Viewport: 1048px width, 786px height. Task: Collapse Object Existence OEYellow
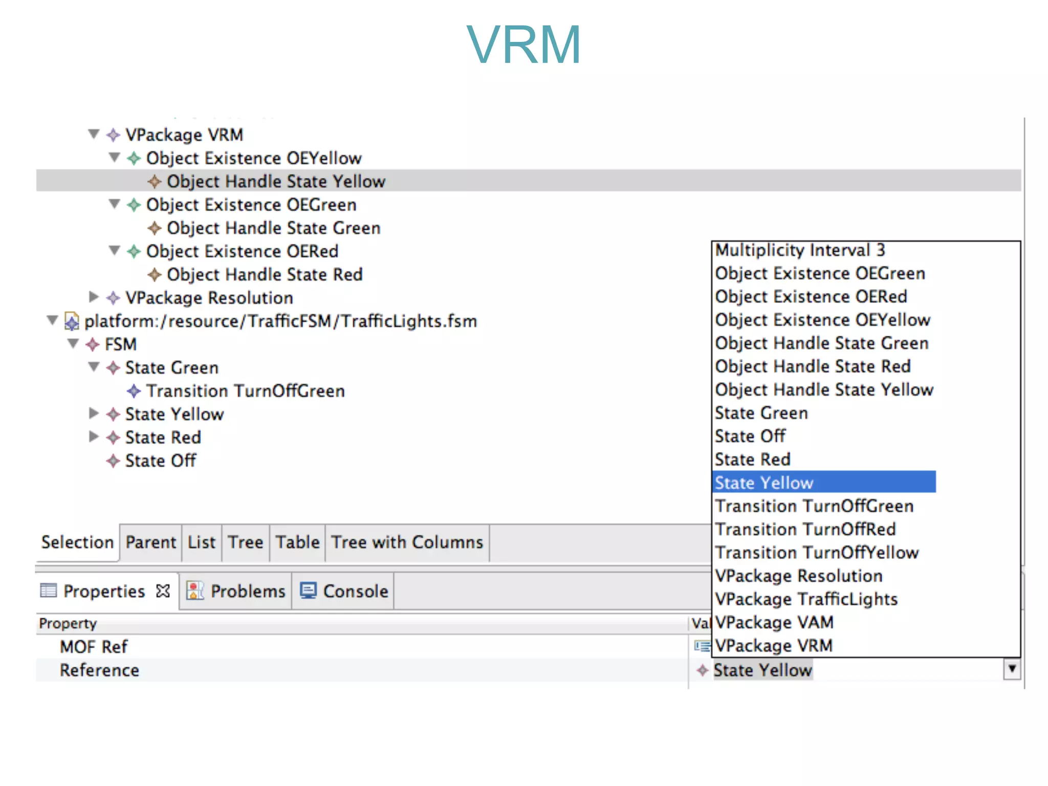114,157
